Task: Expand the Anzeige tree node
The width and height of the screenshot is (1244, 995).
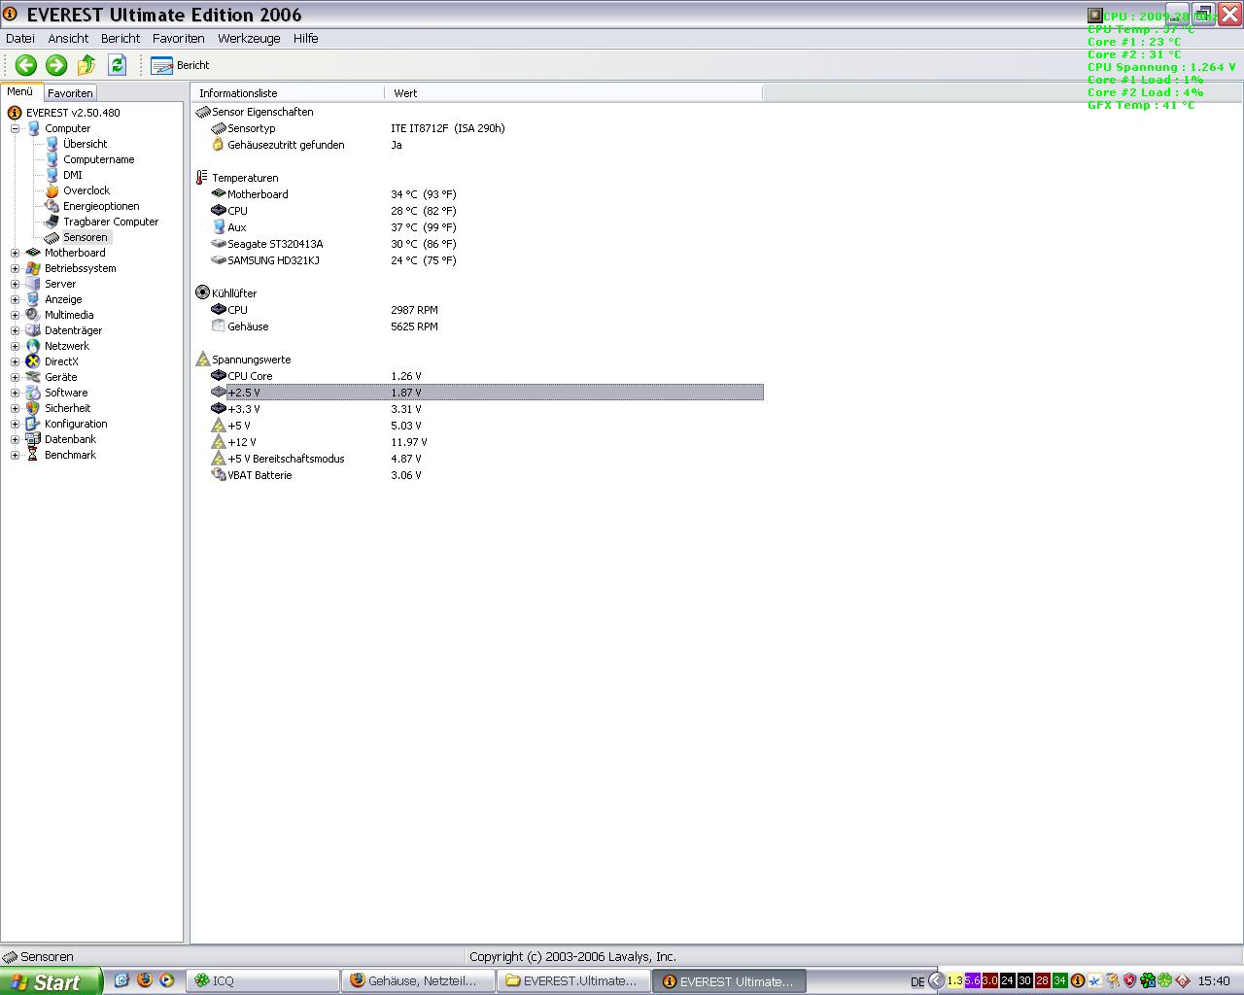Action: [16, 299]
